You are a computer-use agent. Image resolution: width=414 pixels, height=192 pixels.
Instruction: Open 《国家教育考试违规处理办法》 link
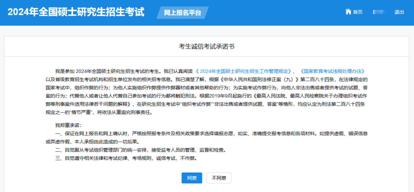pyautogui.click(x=333, y=72)
